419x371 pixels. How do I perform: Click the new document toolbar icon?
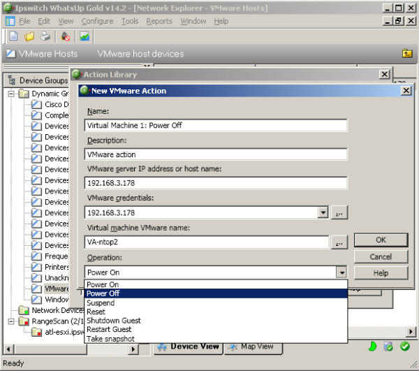(x=13, y=36)
